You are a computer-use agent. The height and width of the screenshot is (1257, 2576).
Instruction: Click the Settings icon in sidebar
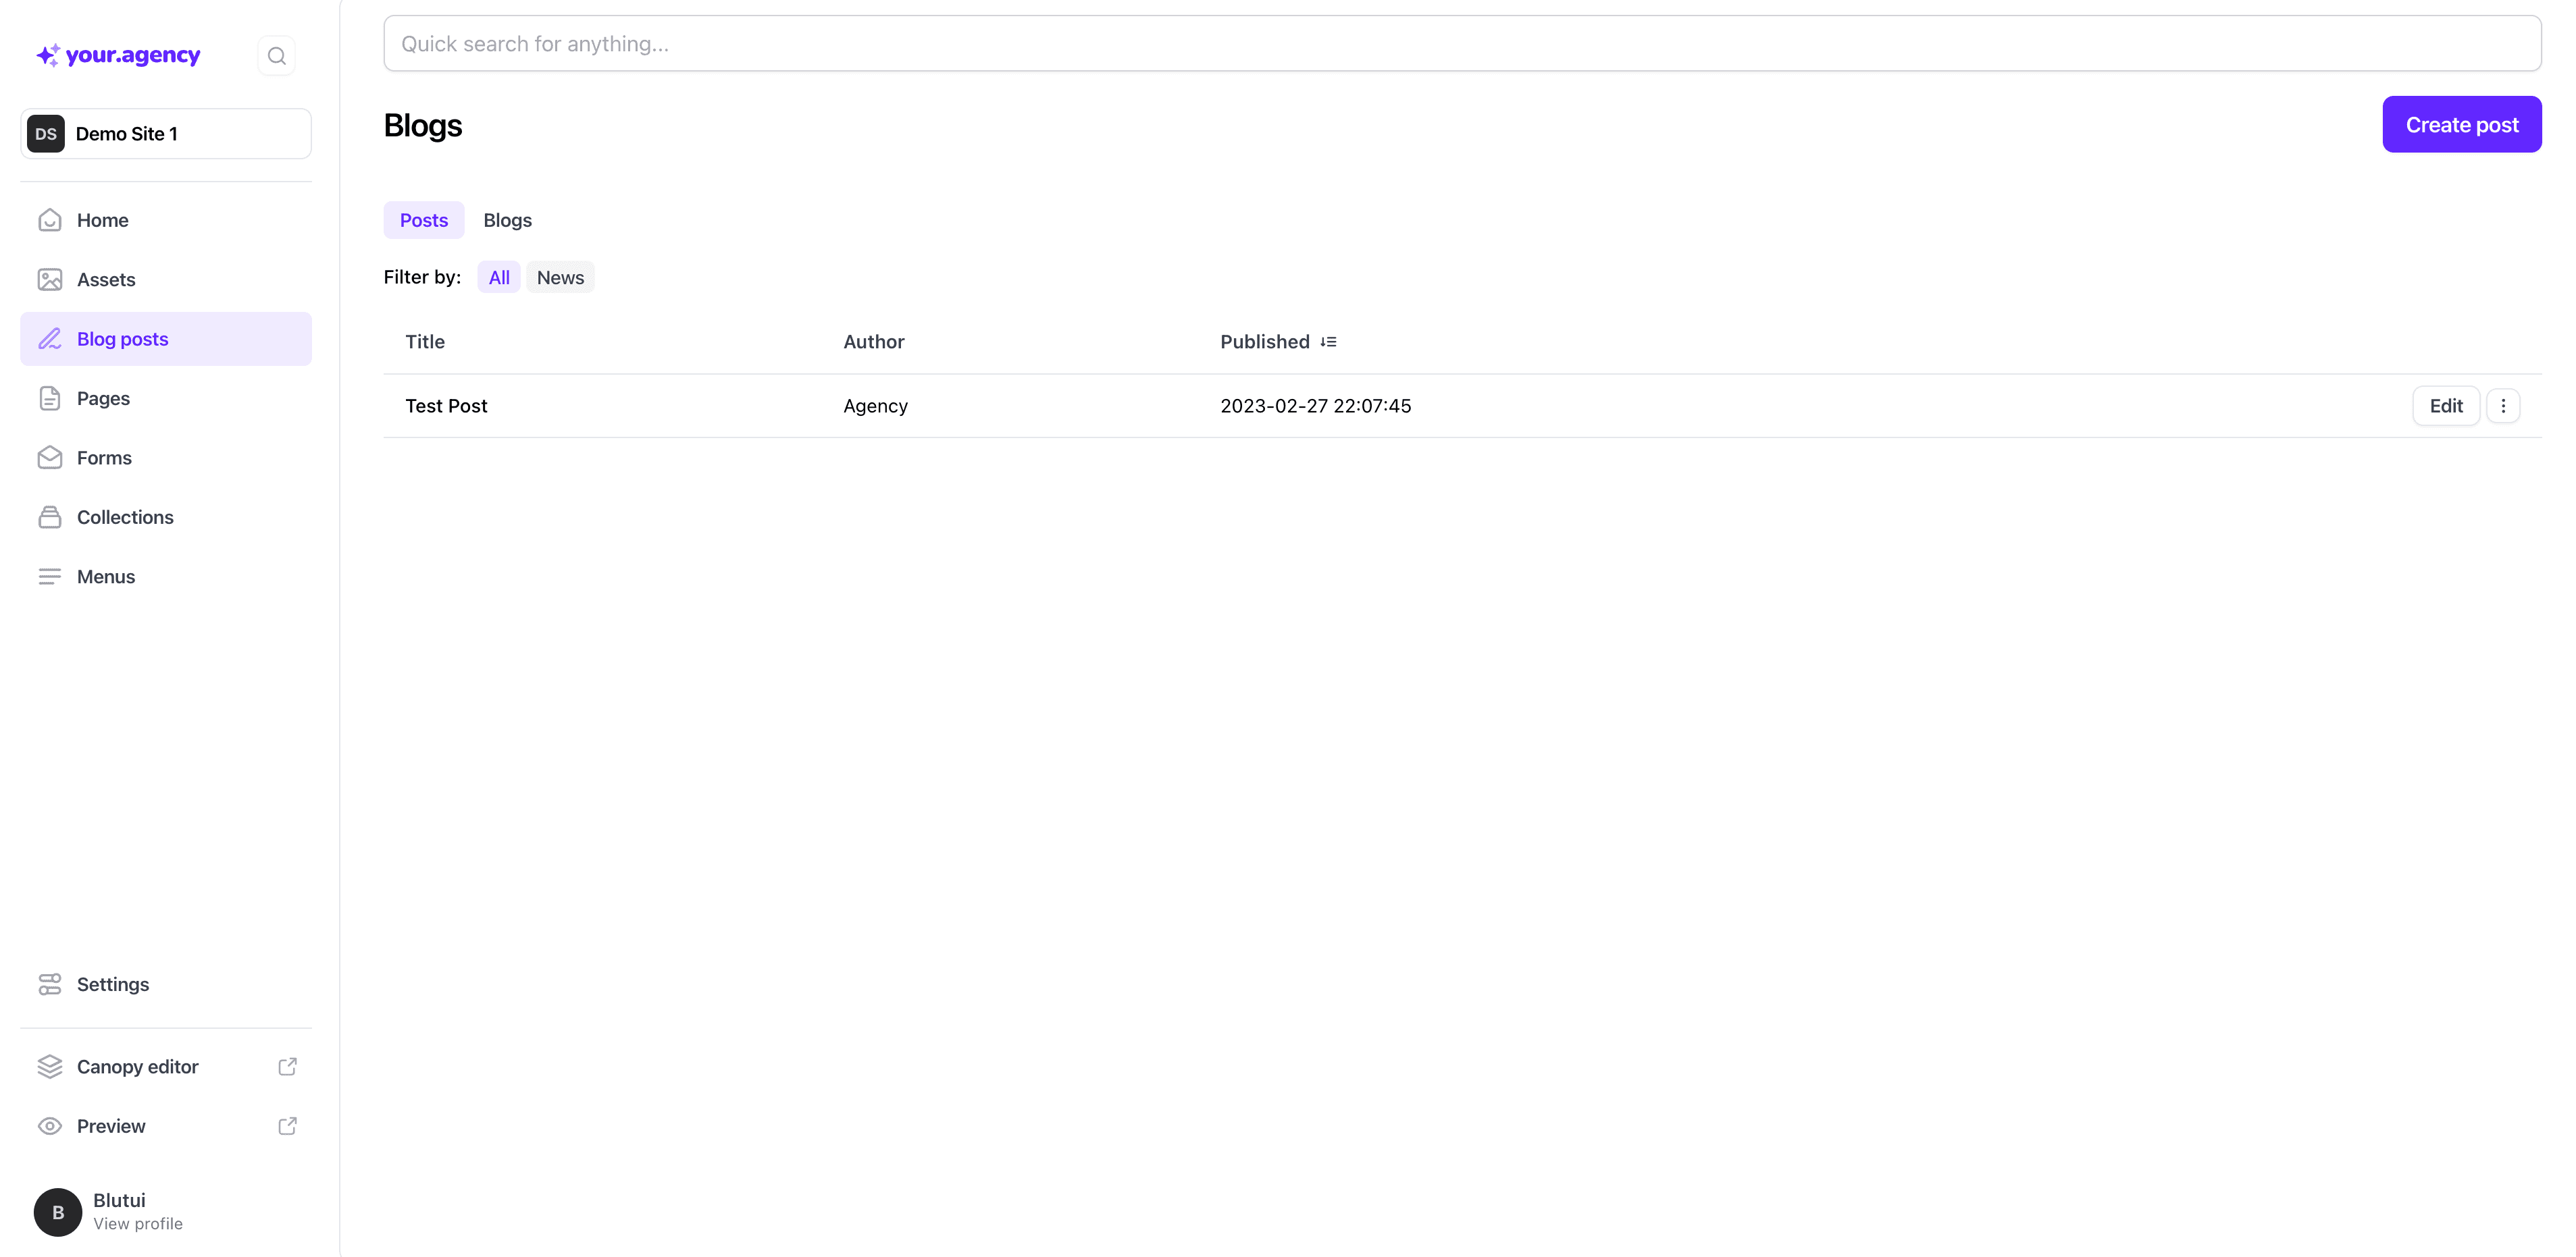[x=50, y=984]
